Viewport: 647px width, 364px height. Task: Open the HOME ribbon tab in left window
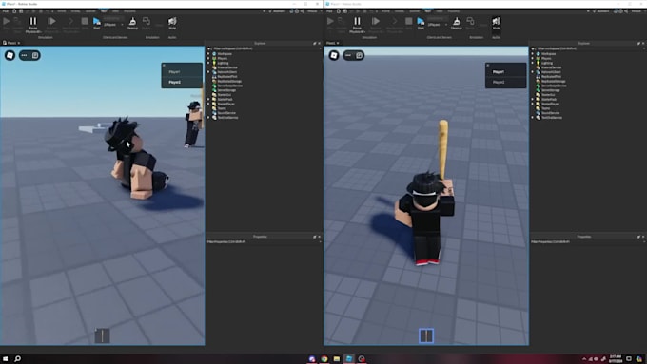(x=61, y=11)
